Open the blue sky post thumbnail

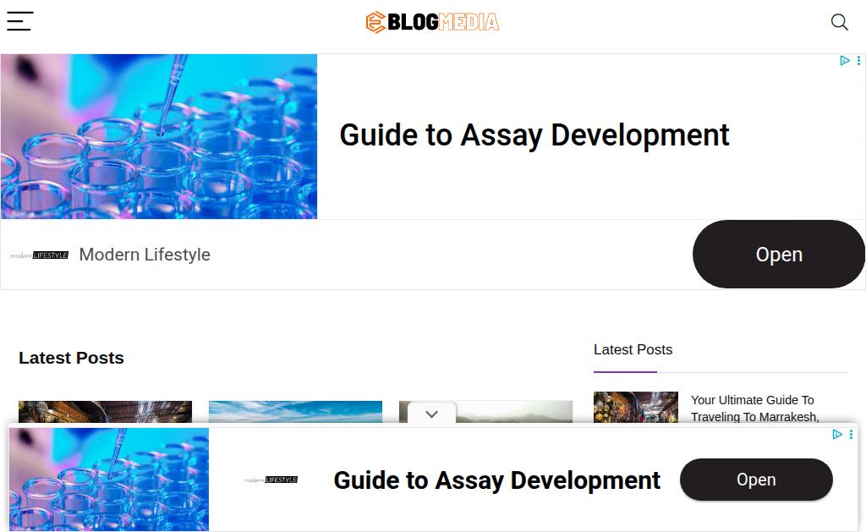(295, 411)
